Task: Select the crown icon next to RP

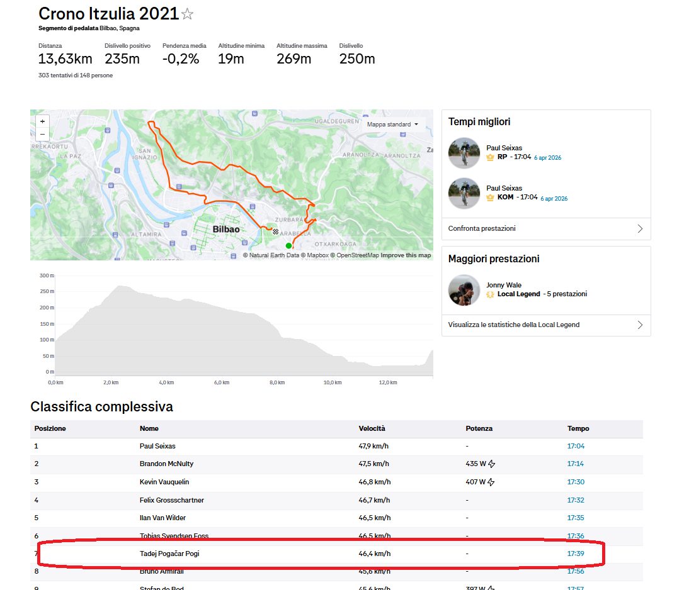Action: tap(490, 157)
